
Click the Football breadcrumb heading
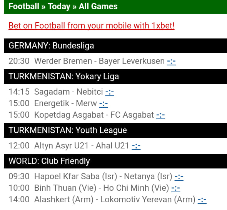click(x=24, y=7)
